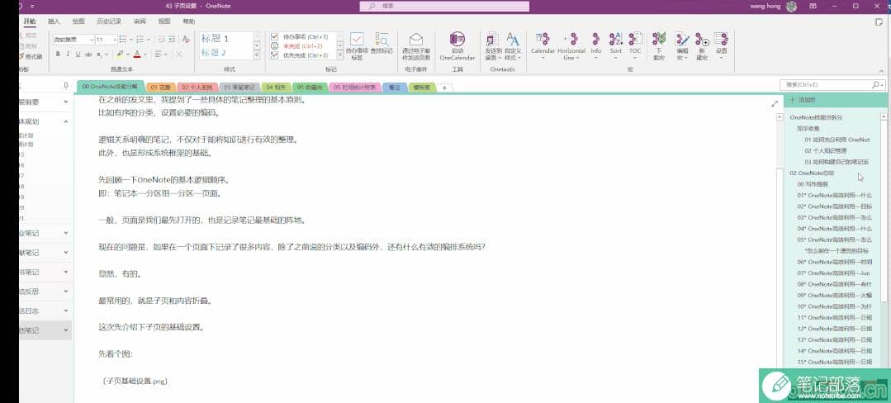Image resolution: width=891 pixels, height=403 pixels.
Task: Switch to section tab 02 个人系统
Action: pos(197,88)
